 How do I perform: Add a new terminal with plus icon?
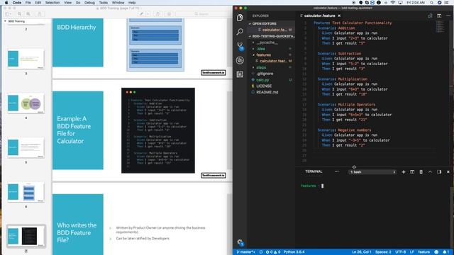(404, 171)
